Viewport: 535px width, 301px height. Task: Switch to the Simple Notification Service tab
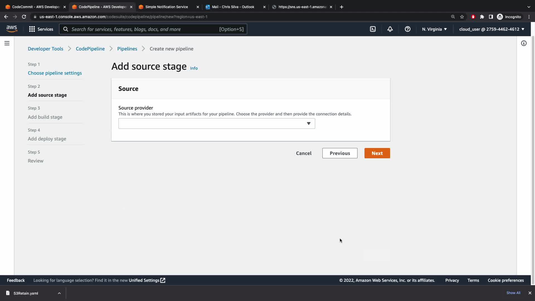(166, 7)
